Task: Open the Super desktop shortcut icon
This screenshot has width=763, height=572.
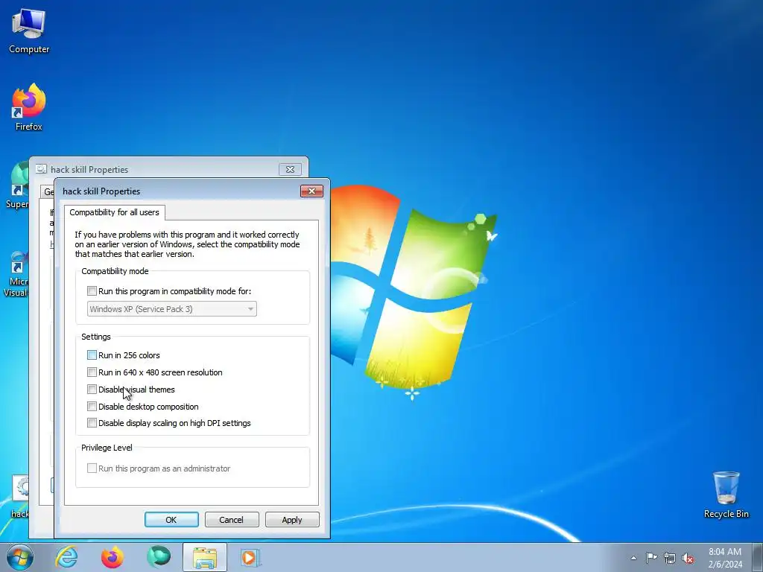Action: [x=18, y=185]
